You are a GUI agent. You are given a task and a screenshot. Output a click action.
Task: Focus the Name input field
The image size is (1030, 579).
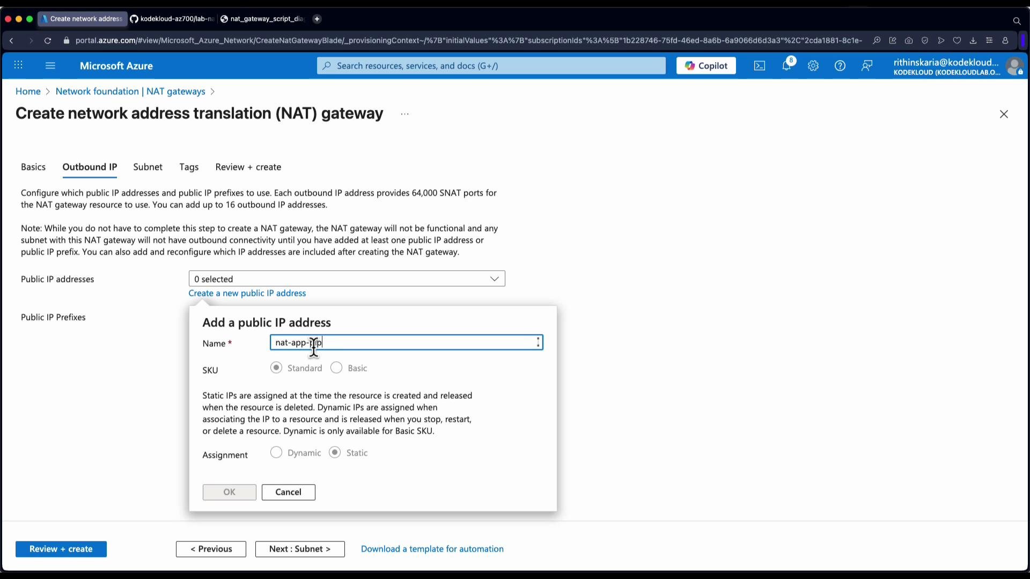click(406, 343)
